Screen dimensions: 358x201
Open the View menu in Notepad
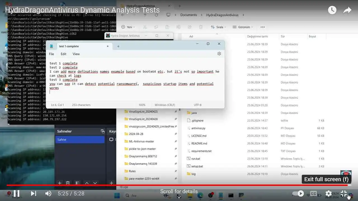pyautogui.click(x=76, y=54)
